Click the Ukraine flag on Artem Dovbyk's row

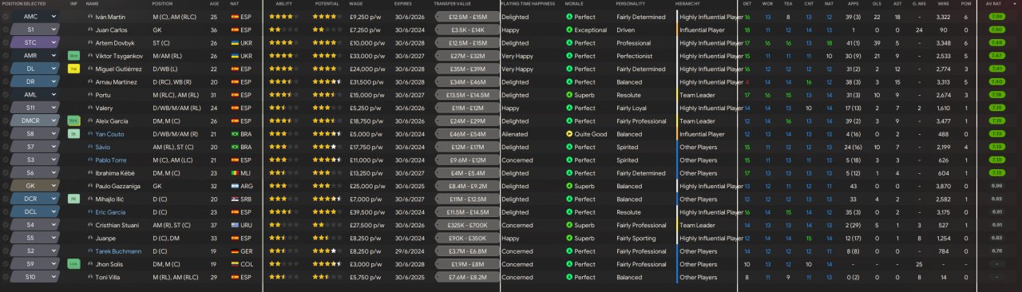click(235, 43)
